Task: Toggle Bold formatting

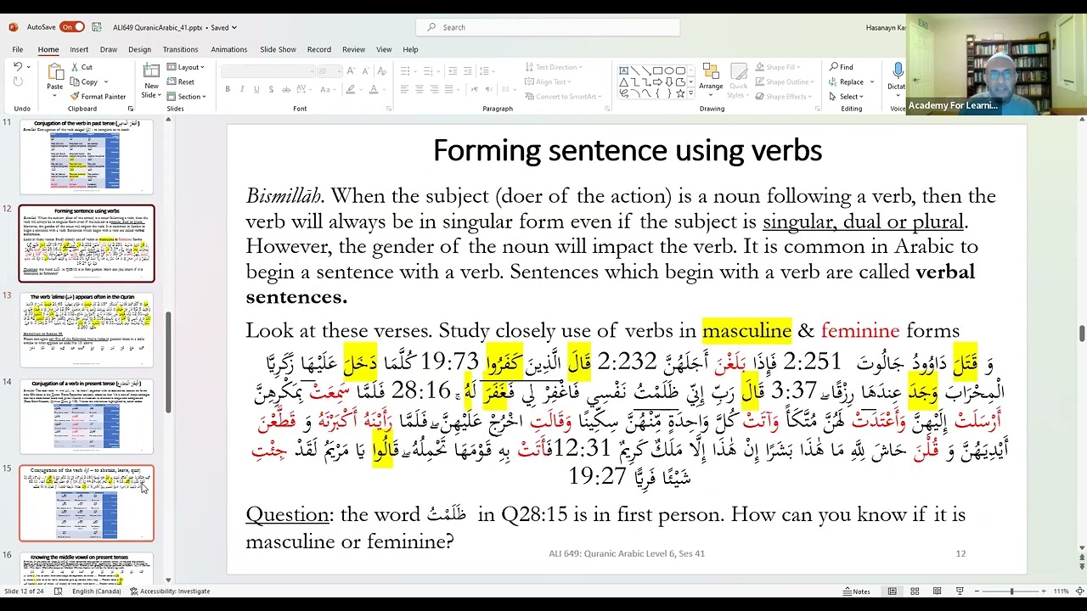Action: click(228, 89)
